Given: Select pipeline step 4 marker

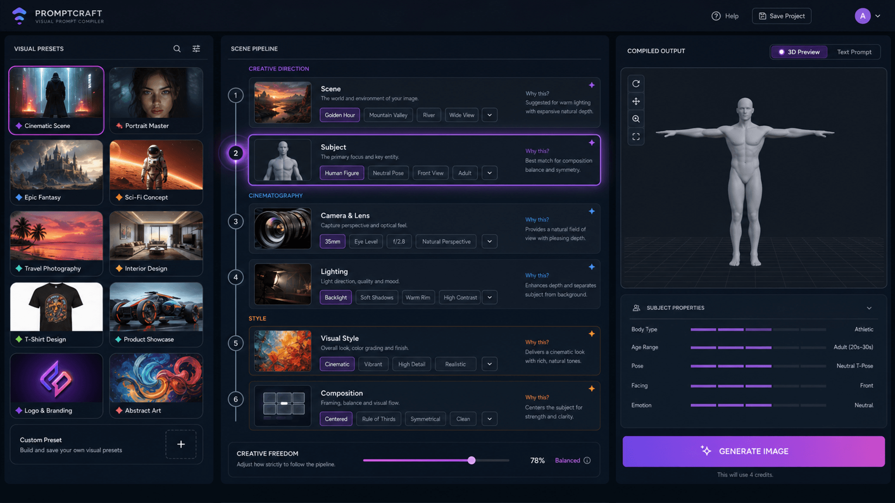Looking at the screenshot, I should tap(236, 277).
